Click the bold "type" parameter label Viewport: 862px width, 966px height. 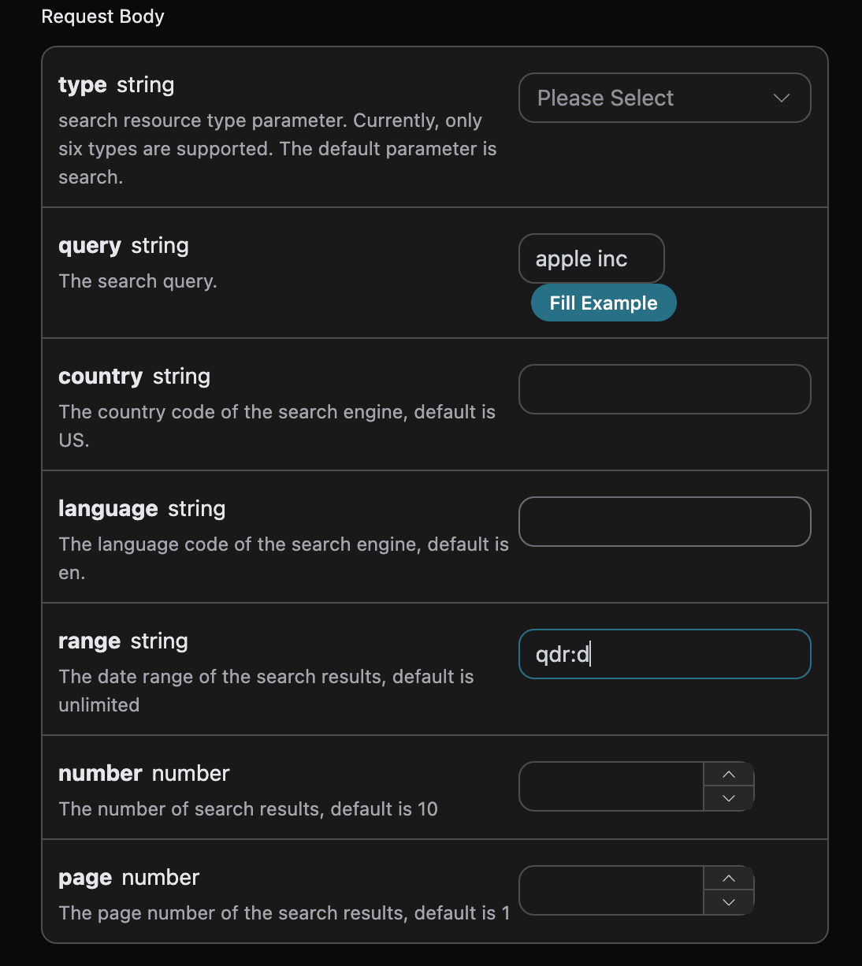[x=83, y=85]
